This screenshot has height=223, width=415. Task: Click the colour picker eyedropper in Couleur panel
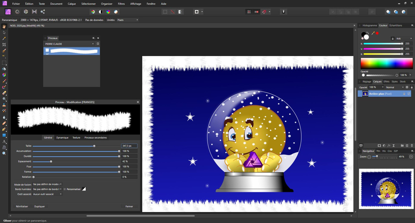click(x=373, y=33)
